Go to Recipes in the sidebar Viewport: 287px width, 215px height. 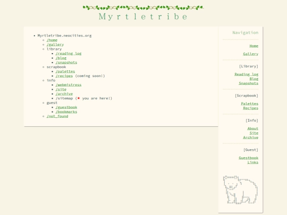250,108
